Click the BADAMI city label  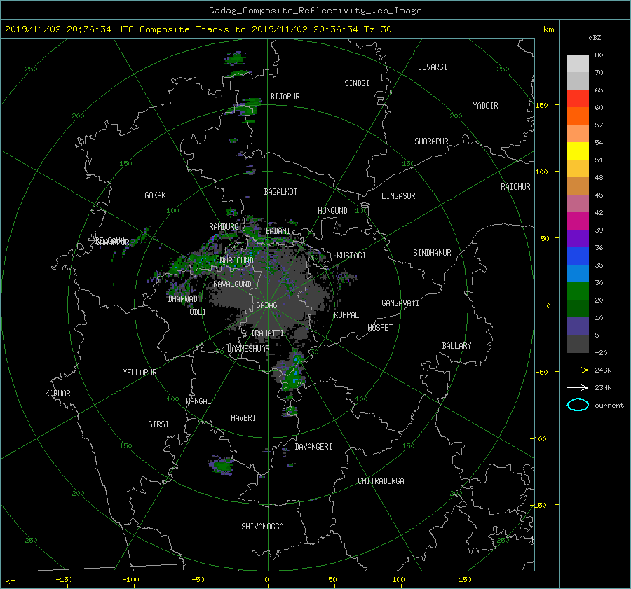[278, 231]
